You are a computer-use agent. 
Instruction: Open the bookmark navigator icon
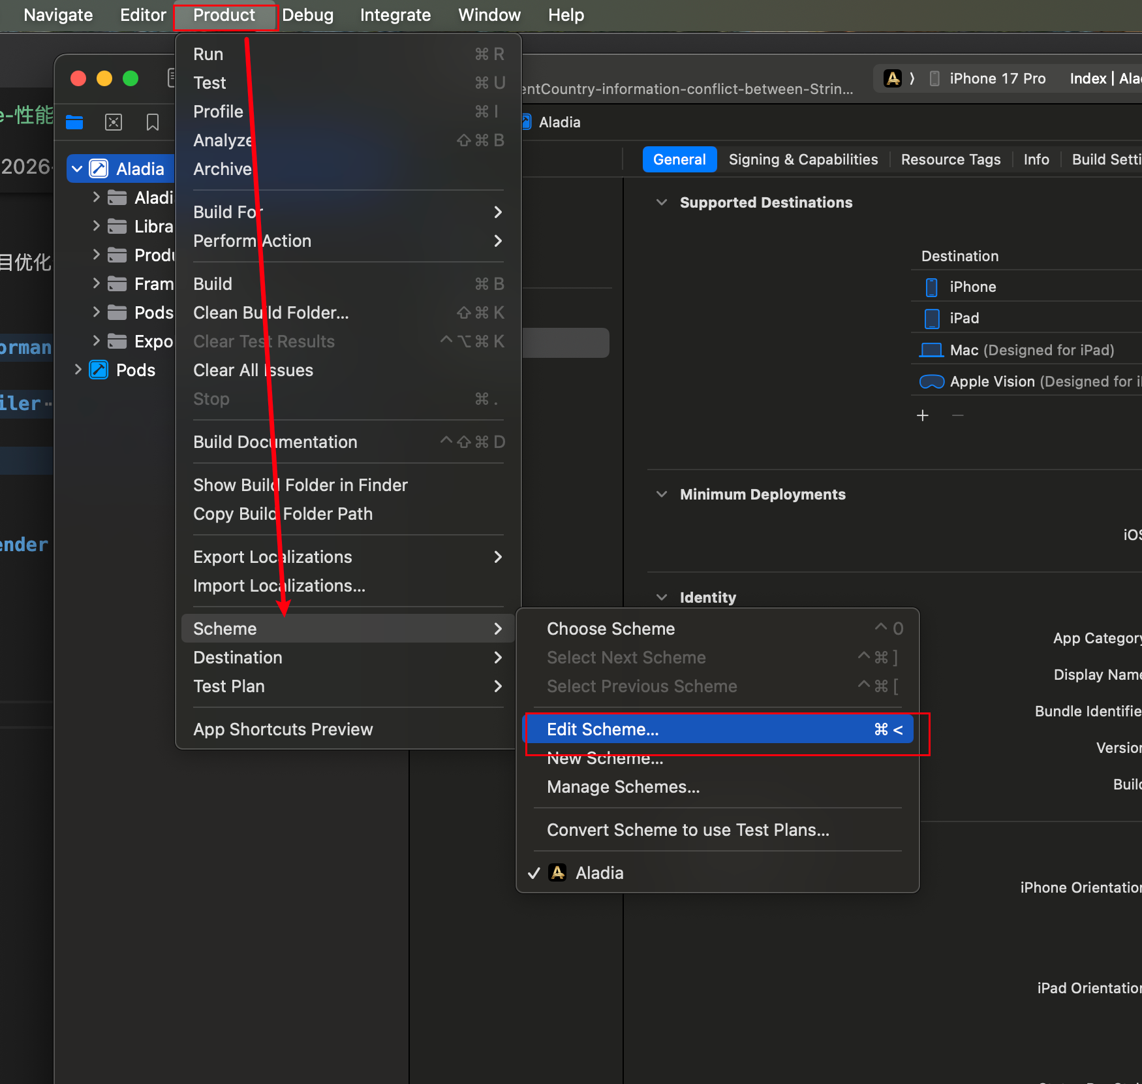pos(153,122)
